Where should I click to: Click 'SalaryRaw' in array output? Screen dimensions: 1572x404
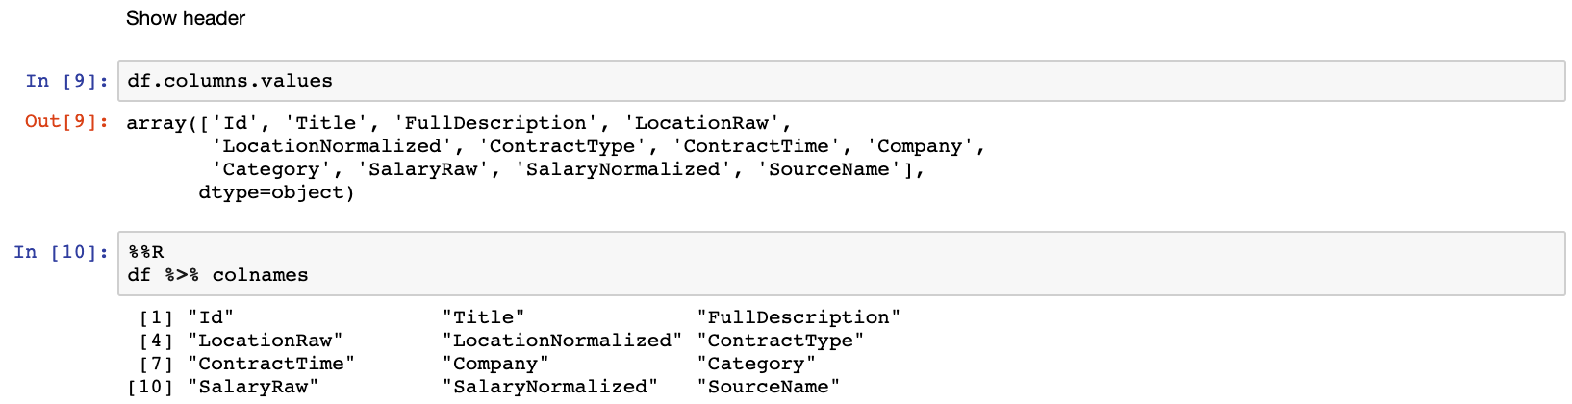423,169
